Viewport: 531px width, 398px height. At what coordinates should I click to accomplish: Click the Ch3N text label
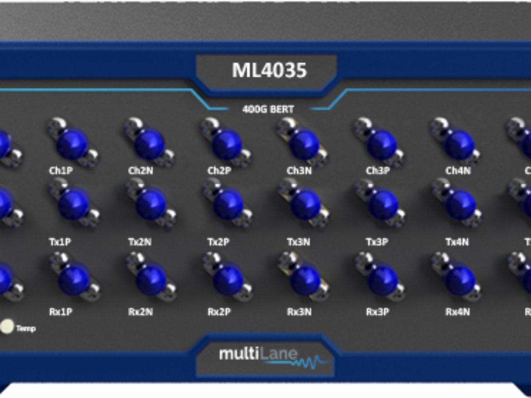[x=299, y=171]
